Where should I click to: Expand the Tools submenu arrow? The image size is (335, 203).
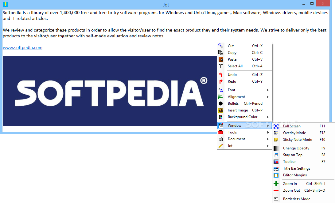pos(268,133)
